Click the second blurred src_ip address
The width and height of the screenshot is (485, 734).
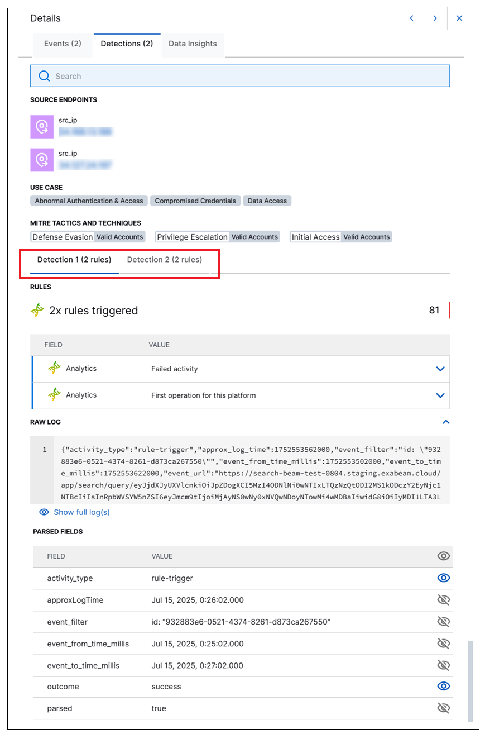pyautogui.click(x=85, y=165)
